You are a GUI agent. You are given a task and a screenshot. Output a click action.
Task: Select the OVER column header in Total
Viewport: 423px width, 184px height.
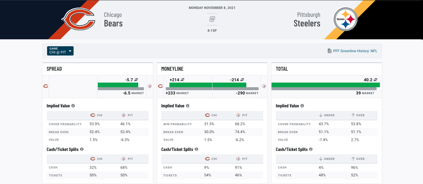pyautogui.click(x=358, y=115)
